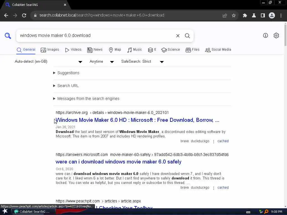
Task: Click the 'Jan 26, 2021' result date
Action: click(65, 127)
